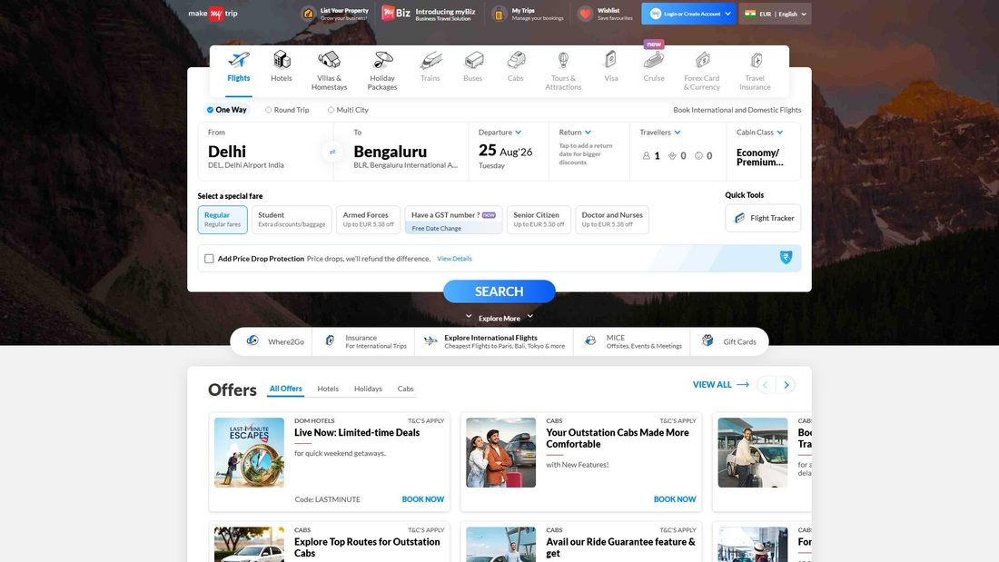Screen dimensions: 999x562
Task: Choose the Armed Forces special fare
Action: pos(368,219)
